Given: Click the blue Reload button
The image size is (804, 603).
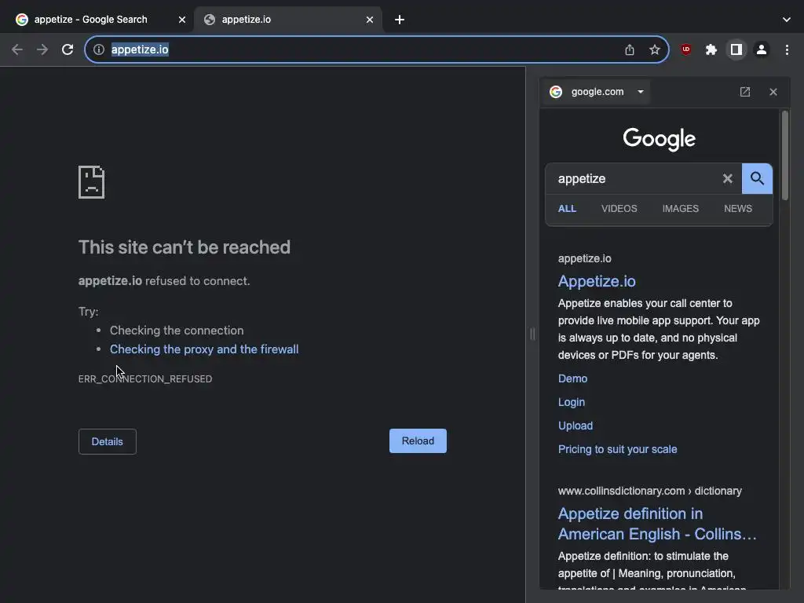Looking at the screenshot, I should tap(418, 441).
